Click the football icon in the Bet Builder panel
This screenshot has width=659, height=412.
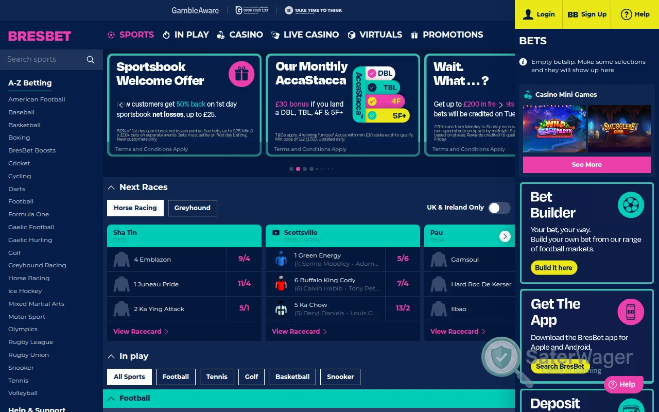click(x=631, y=204)
